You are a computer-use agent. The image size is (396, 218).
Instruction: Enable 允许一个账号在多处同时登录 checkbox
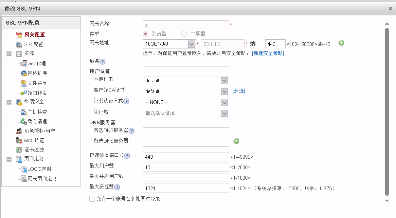click(92, 199)
